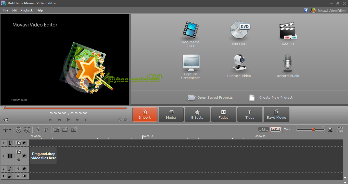Click the timeline Zoom slider handle
Screen dimensions: 348x184
click(313, 129)
